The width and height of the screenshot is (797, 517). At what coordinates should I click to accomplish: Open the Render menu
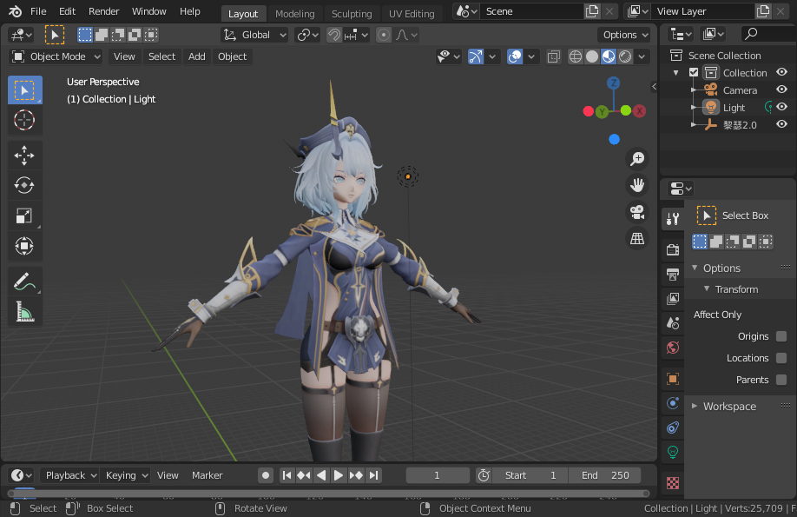pyautogui.click(x=103, y=11)
